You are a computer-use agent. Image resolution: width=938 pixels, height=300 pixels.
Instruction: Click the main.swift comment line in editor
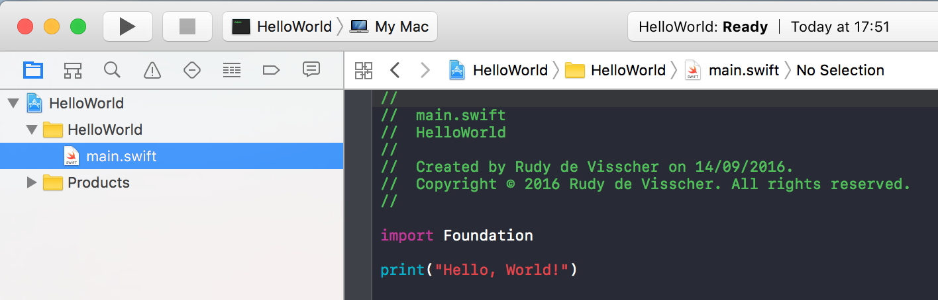[443, 115]
